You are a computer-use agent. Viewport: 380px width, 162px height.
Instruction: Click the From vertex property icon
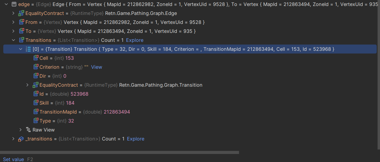(x=21, y=22)
